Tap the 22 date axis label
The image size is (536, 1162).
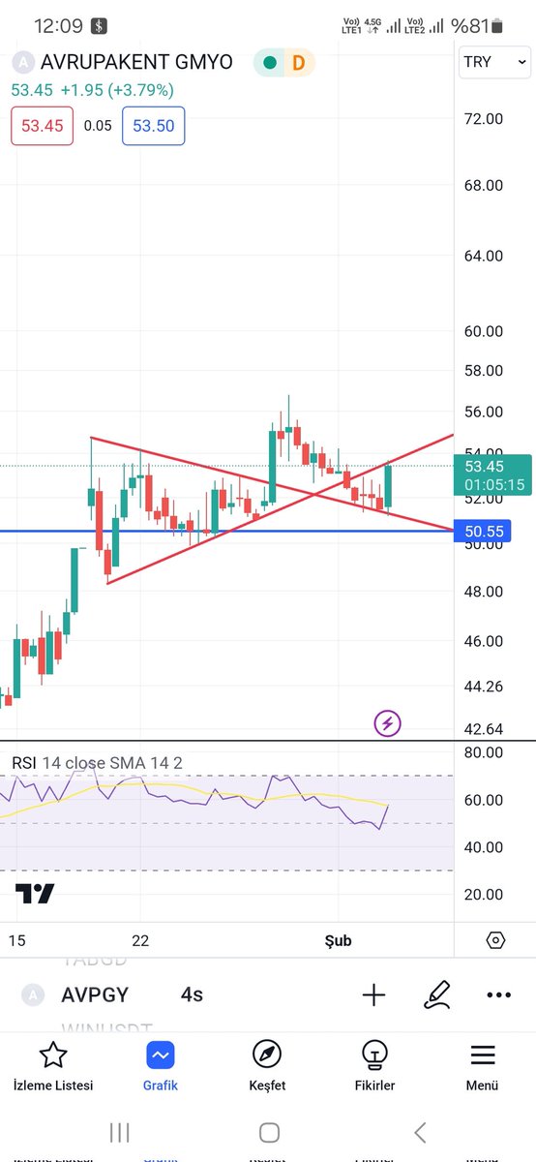[140, 940]
